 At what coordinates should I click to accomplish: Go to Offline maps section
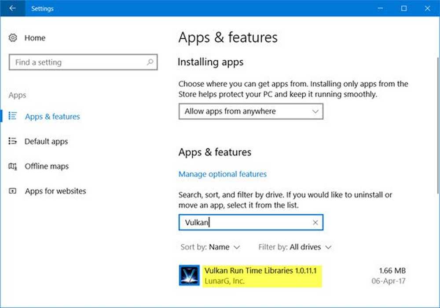(47, 166)
